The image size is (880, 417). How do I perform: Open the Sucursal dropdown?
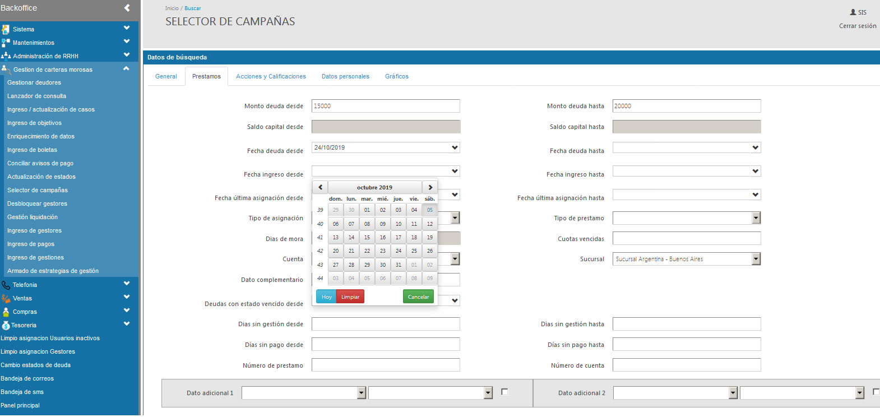pos(756,259)
